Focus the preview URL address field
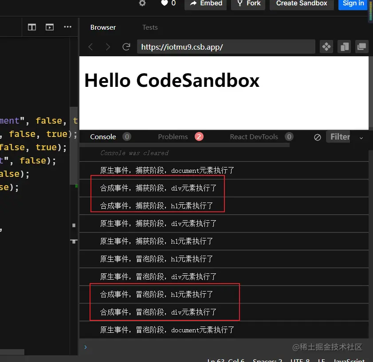Viewport: 373px width, 362px height. [226, 47]
